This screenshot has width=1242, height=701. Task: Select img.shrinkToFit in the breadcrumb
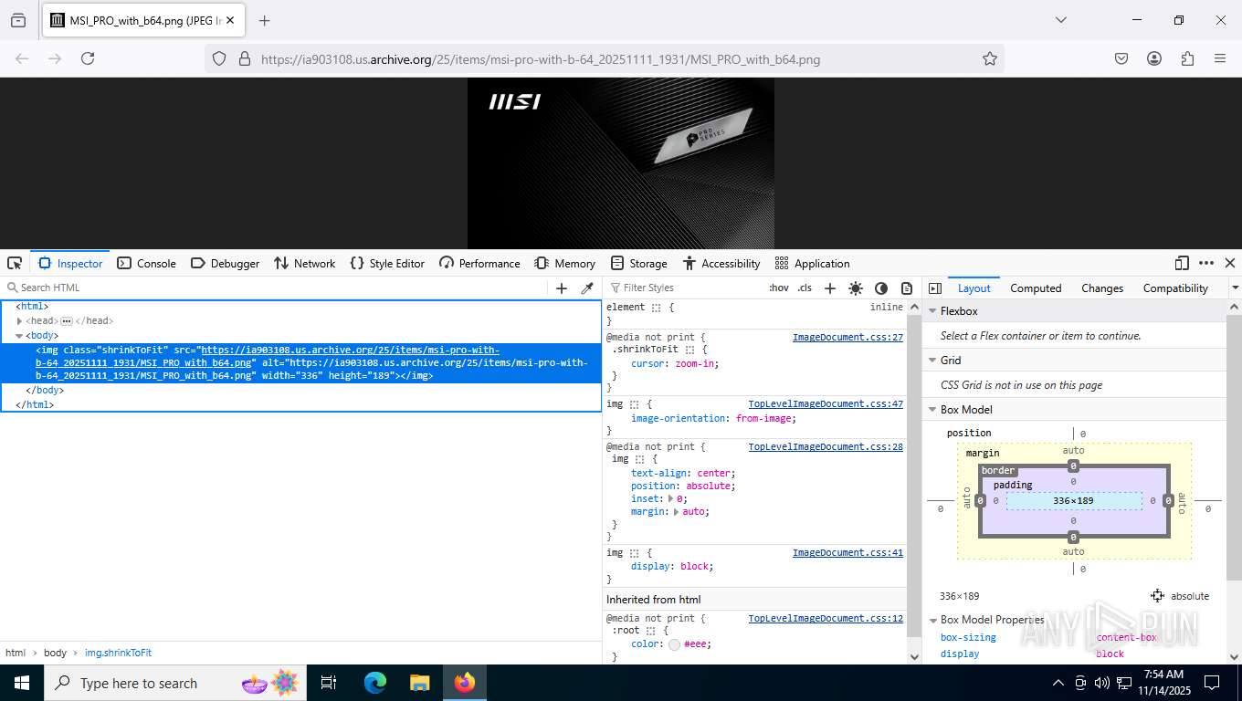point(118,653)
